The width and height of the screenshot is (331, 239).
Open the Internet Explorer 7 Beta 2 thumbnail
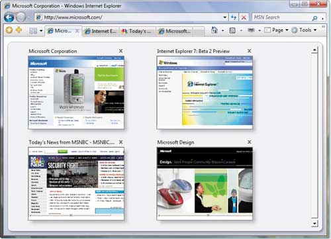pyautogui.click(x=205, y=93)
